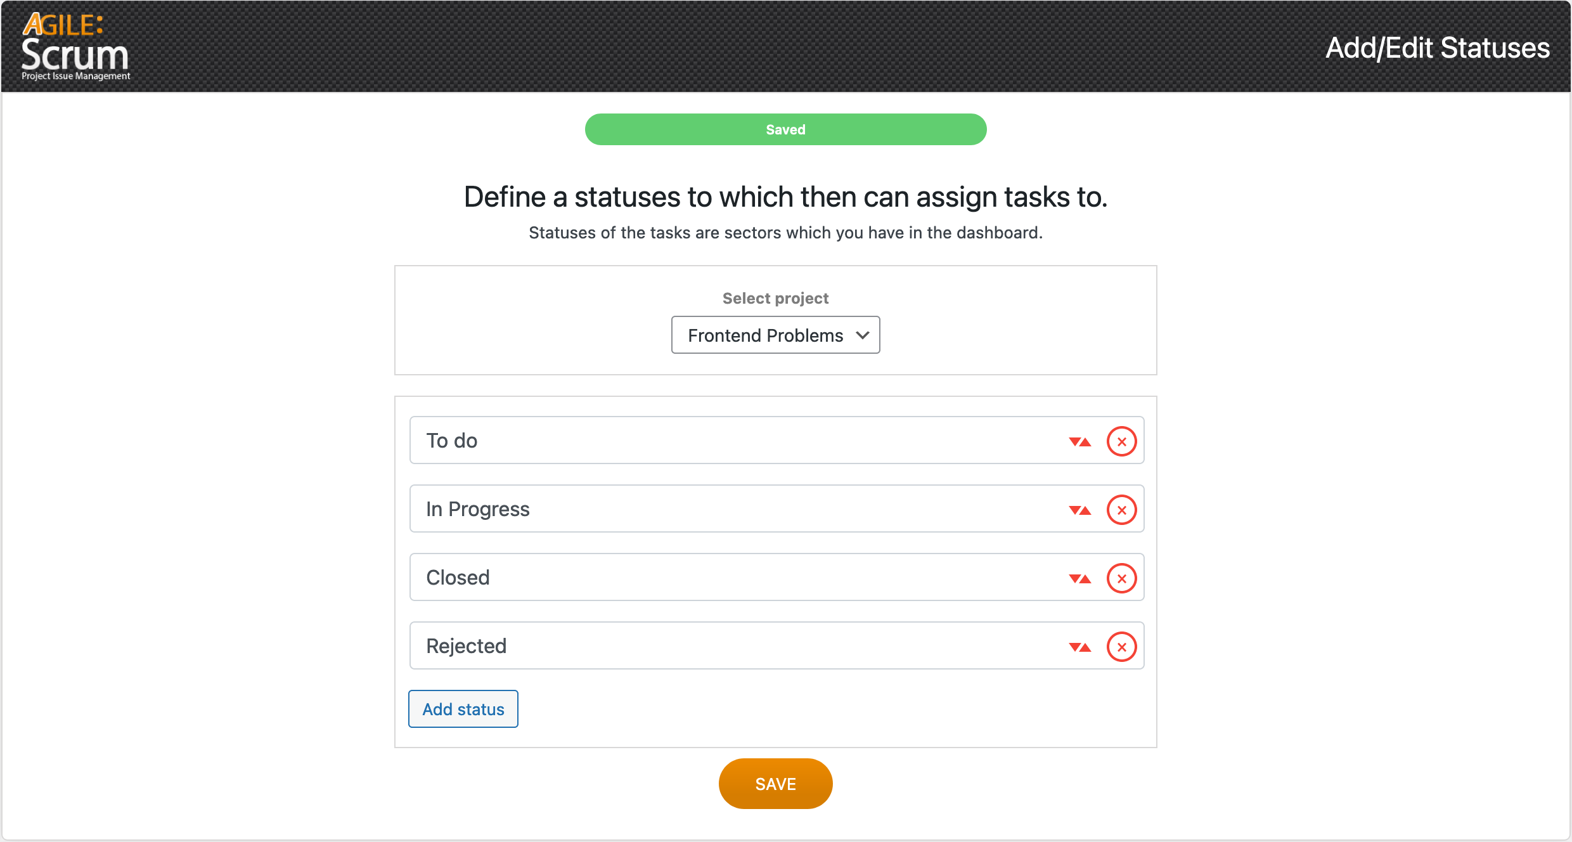Click the Add status button
This screenshot has height=842, width=1572.
pyautogui.click(x=463, y=709)
